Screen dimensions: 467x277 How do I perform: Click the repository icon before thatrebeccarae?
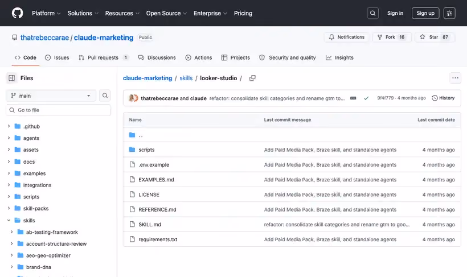point(14,38)
